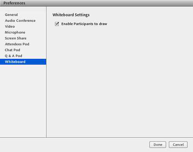Select Screen Share preferences

pyautogui.click(x=16, y=38)
